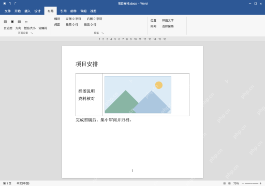
Task: Click the Undo arrow icon
Action: point(10,4)
